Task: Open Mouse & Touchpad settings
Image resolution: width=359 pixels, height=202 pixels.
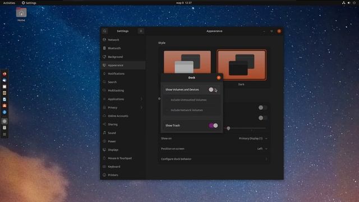Action: (x=123, y=158)
